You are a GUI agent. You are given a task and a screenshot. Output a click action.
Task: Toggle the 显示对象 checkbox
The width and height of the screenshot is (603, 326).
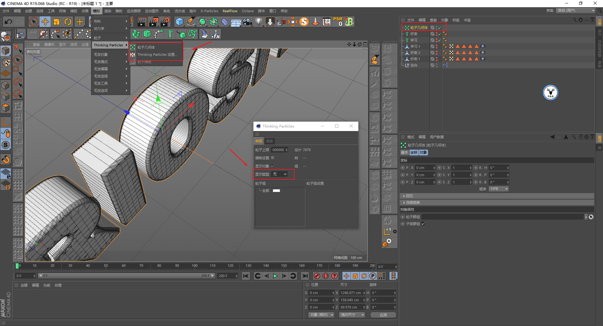tap(273, 166)
